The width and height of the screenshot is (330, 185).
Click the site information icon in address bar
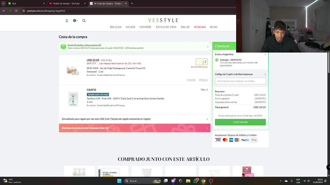[x=23, y=11]
